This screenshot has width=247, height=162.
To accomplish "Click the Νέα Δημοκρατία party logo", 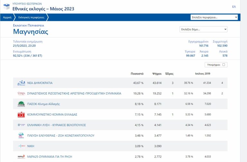I will (21, 83).
